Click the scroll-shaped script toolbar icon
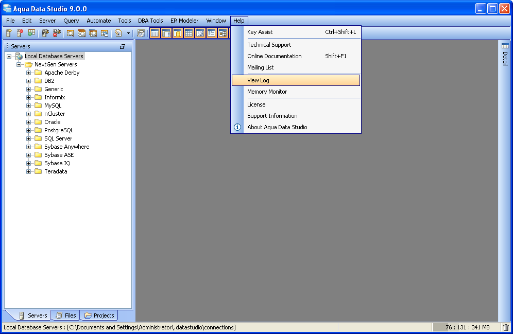 click(x=141, y=33)
